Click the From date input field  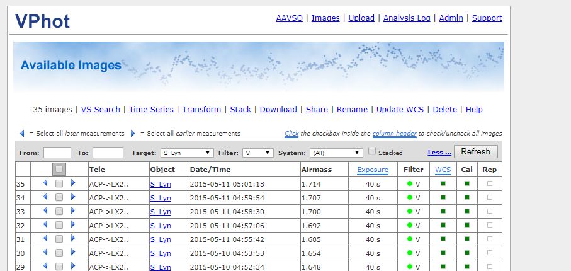click(57, 153)
